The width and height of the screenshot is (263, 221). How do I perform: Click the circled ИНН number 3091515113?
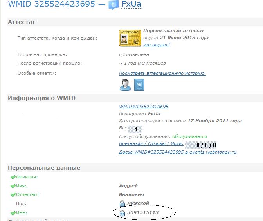point(142,212)
